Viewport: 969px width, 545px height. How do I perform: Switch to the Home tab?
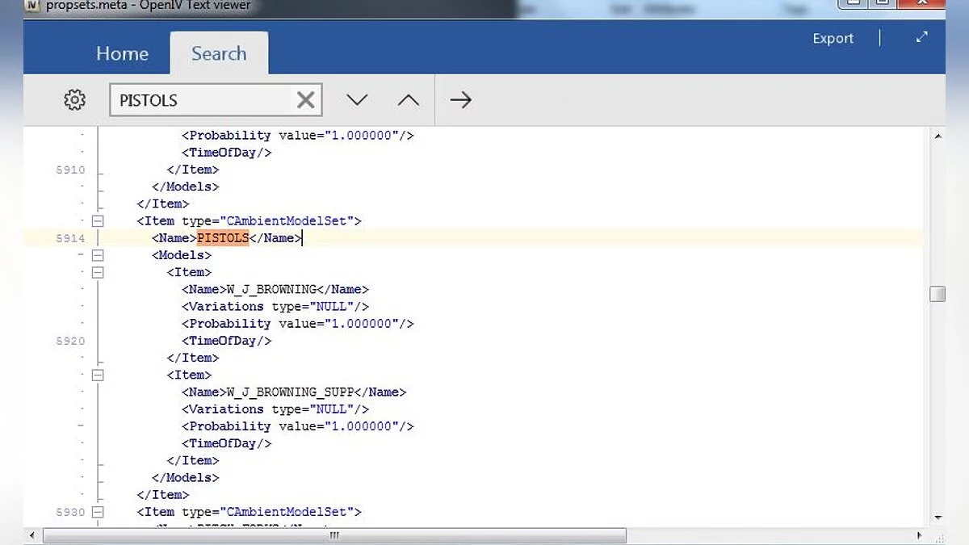(122, 53)
